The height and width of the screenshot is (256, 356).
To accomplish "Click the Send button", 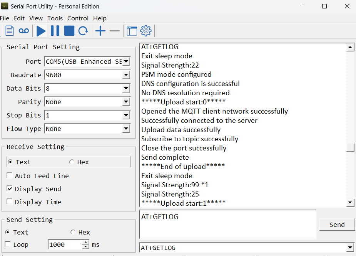I will [x=337, y=224].
